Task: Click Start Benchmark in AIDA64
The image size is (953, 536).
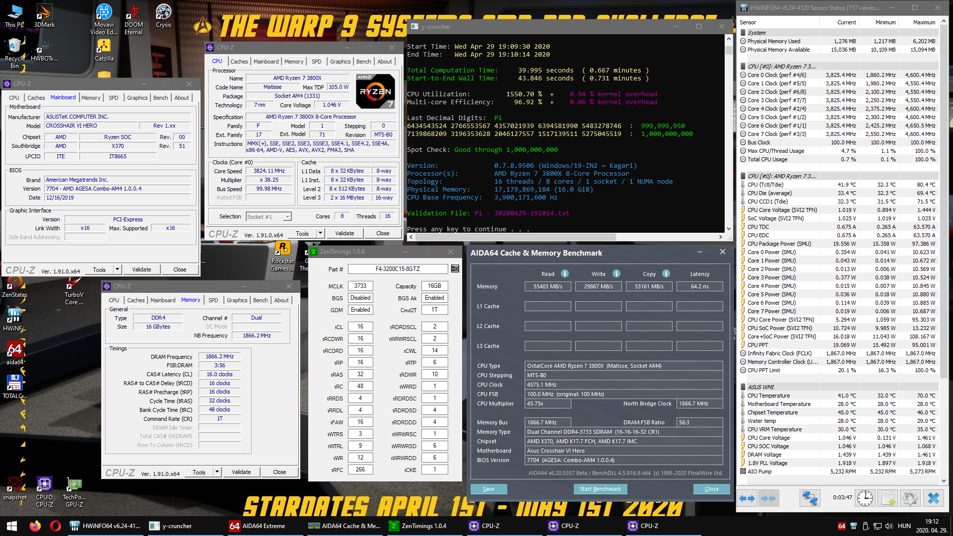Action: coord(600,489)
